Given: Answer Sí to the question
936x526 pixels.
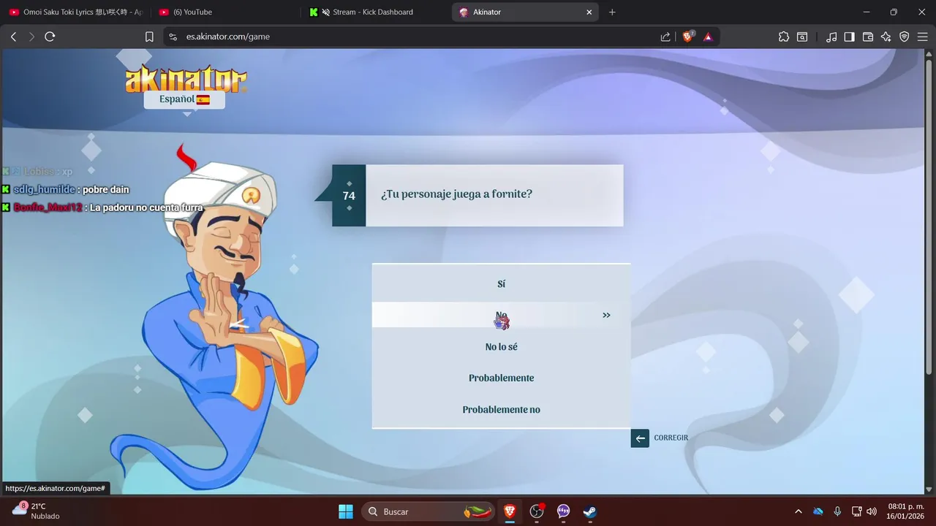Looking at the screenshot, I should tap(501, 283).
